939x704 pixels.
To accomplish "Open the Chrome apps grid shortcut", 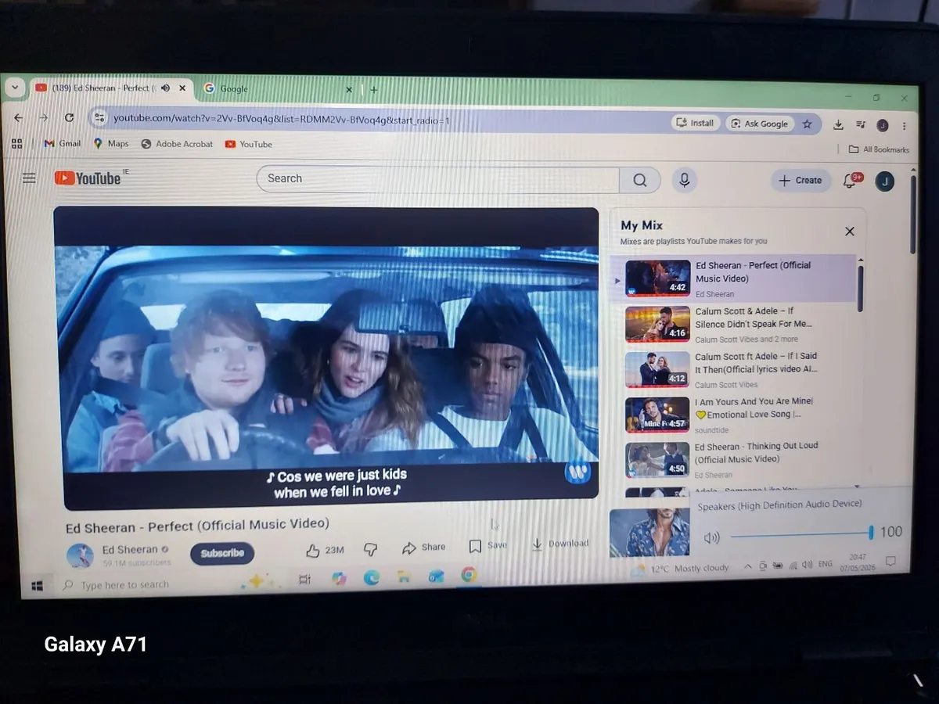I will (x=17, y=143).
